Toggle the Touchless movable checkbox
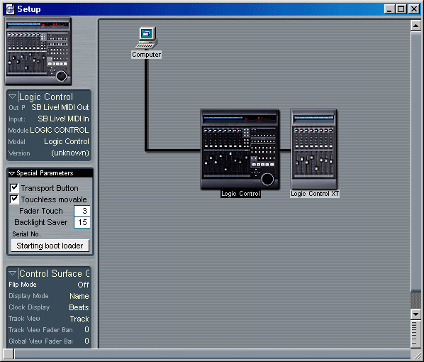 click(x=14, y=199)
